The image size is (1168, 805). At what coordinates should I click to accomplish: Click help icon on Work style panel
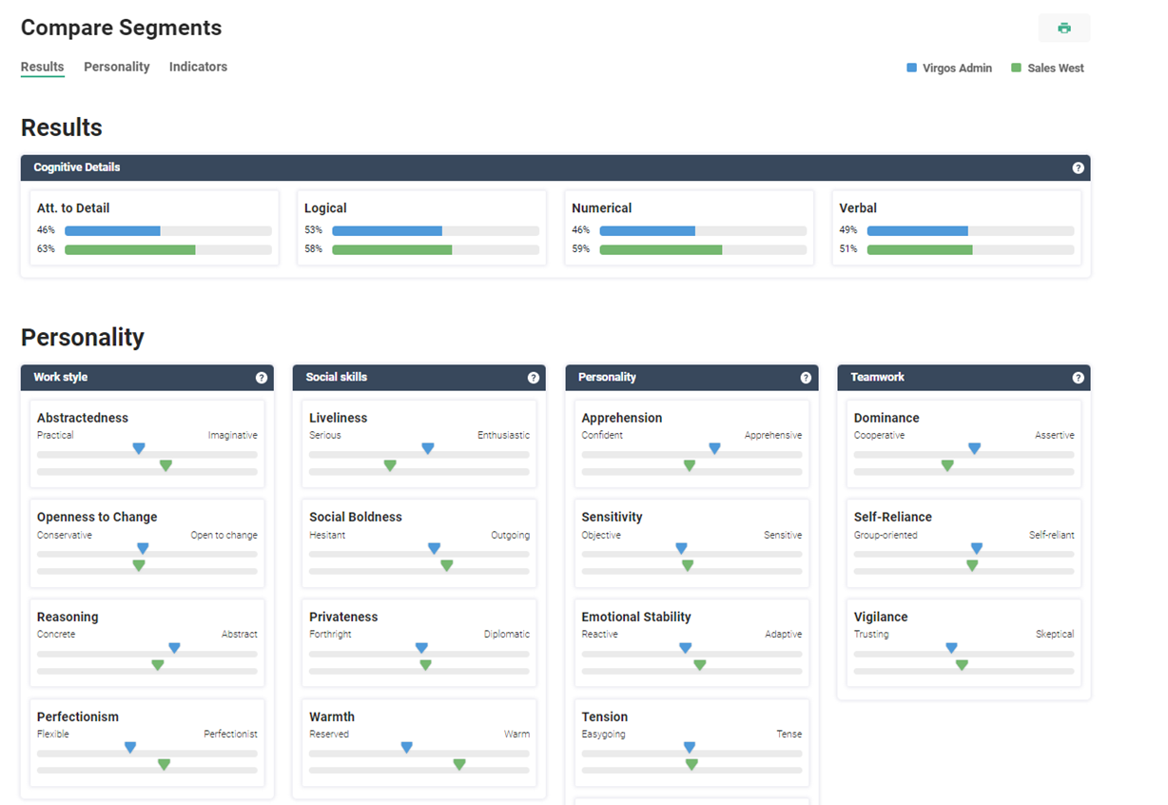point(262,378)
